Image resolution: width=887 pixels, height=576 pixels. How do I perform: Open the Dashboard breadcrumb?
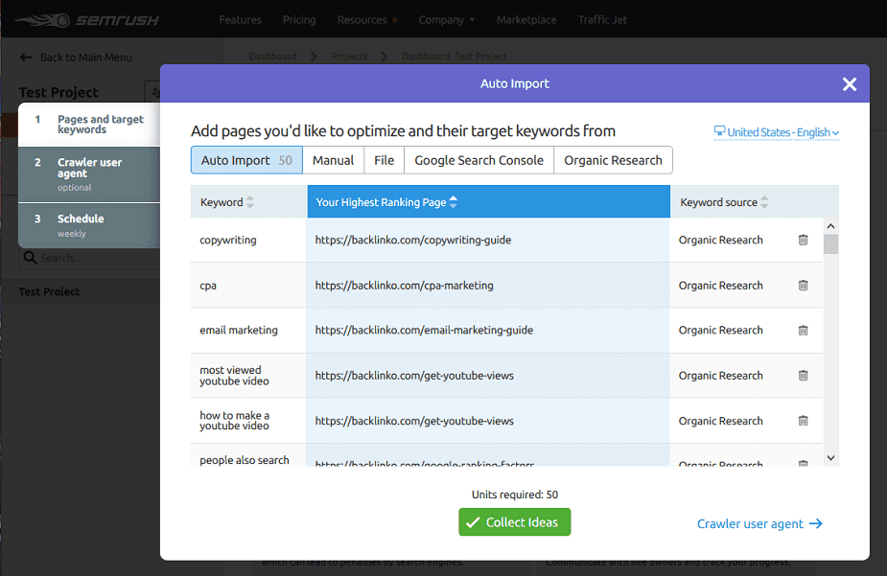click(x=272, y=56)
